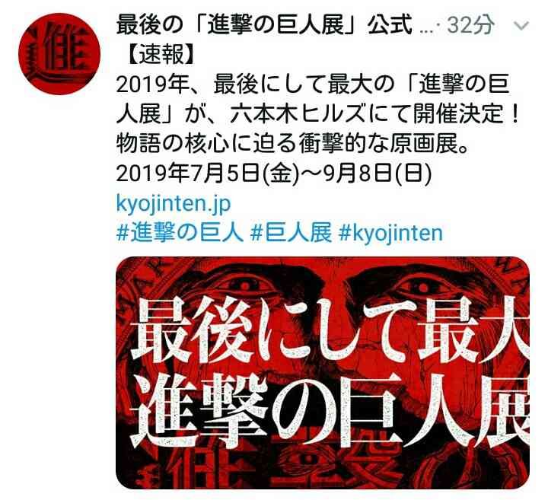Viewport: 548px width, 500px height.
Task: Click tweet line starting 2019年、最後にして最大の
Action: (x=312, y=84)
